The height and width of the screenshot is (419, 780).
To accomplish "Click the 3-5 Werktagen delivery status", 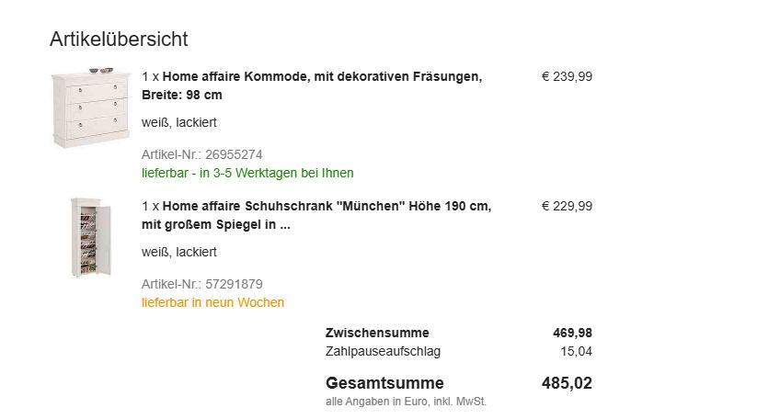I will click(x=247, y=173).
